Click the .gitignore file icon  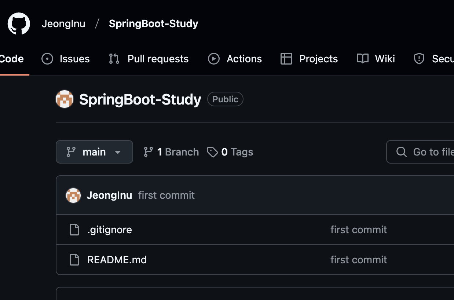(75, 230)
